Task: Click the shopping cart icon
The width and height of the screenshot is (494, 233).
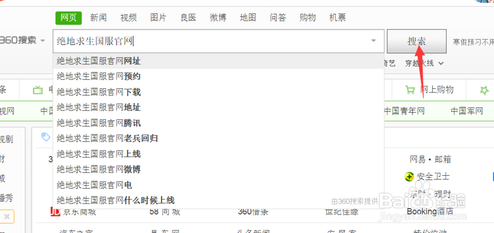Action: pos(410,90)
